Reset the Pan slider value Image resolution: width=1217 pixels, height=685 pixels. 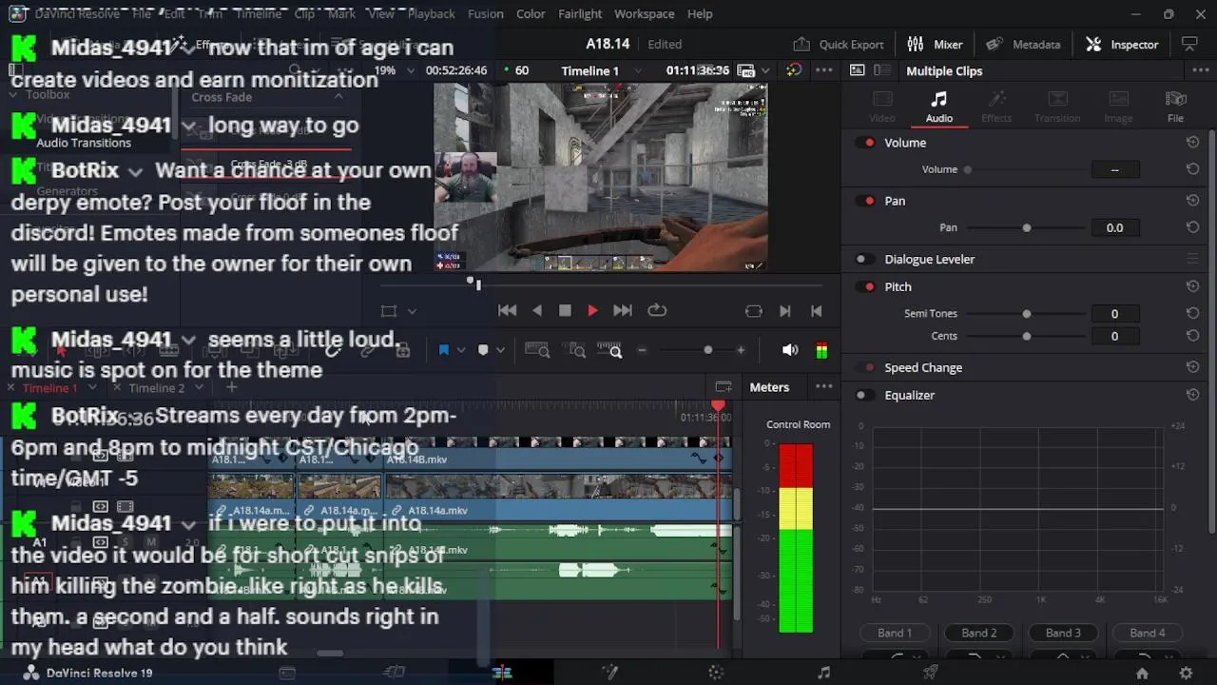[x=1192, y=227]
